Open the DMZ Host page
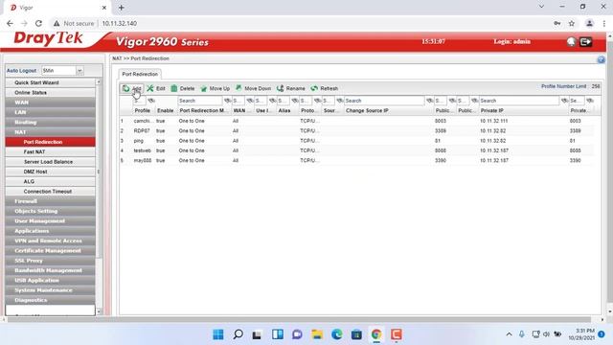Screen dimensions: 613x345 tap(50, 172)
